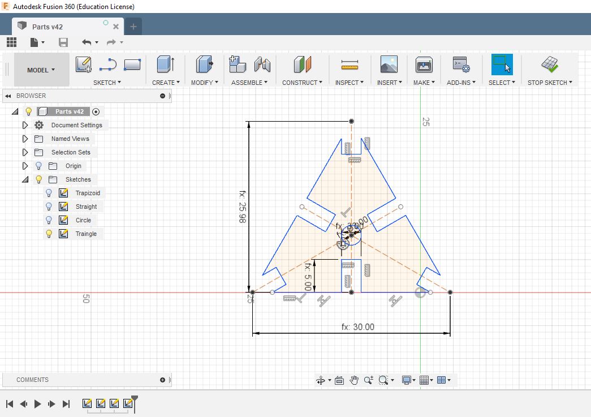Expand the Document Settings node

(25, 125)
